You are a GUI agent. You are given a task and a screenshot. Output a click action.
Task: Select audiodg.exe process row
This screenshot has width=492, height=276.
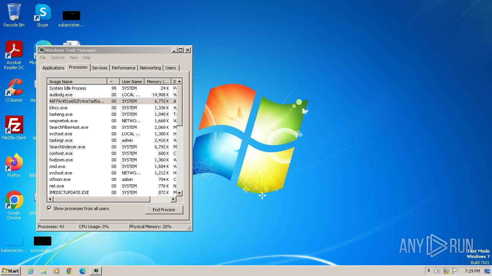pyautogui.click(x=112, y=95)
